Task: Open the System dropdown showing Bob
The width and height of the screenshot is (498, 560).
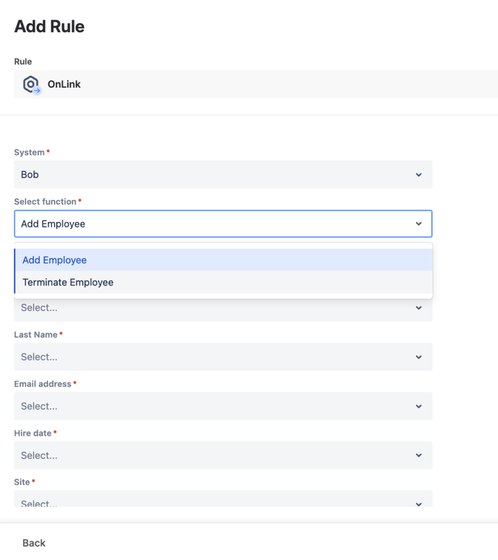Action: pyautogui.click(x=219, y=175)
